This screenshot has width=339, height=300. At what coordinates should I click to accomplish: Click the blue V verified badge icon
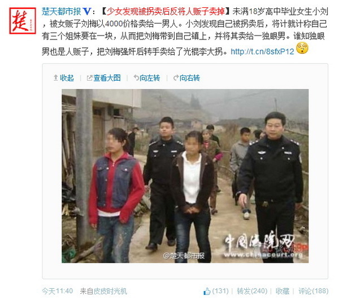86,12
